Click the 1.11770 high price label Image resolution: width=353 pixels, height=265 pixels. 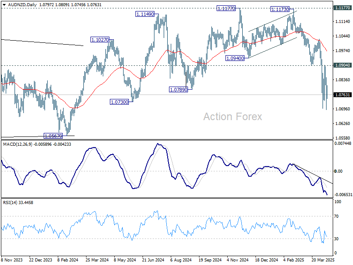pyautogui.click(x=226, y=8)
